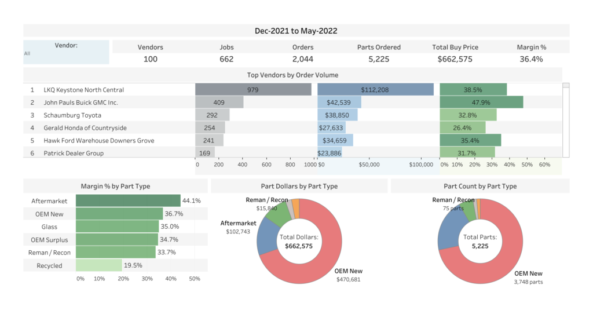The width and height of the screenshot is (593, 314).
Task: Click the 32.8% margin bar
Action: coord(468,115)
